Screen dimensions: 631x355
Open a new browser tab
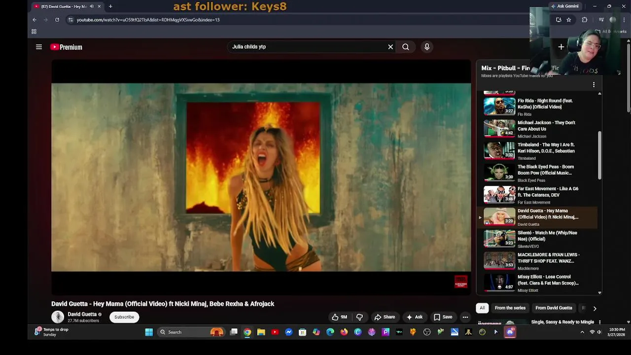tap(110, 6)
